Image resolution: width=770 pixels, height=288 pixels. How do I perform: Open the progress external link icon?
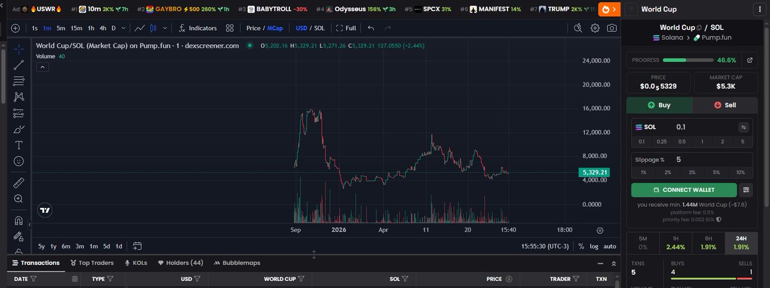751,60
